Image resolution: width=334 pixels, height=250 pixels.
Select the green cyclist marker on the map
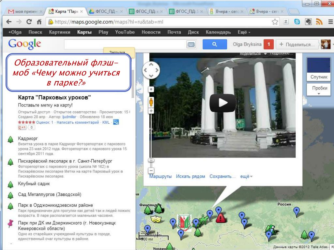coord(270,229)
